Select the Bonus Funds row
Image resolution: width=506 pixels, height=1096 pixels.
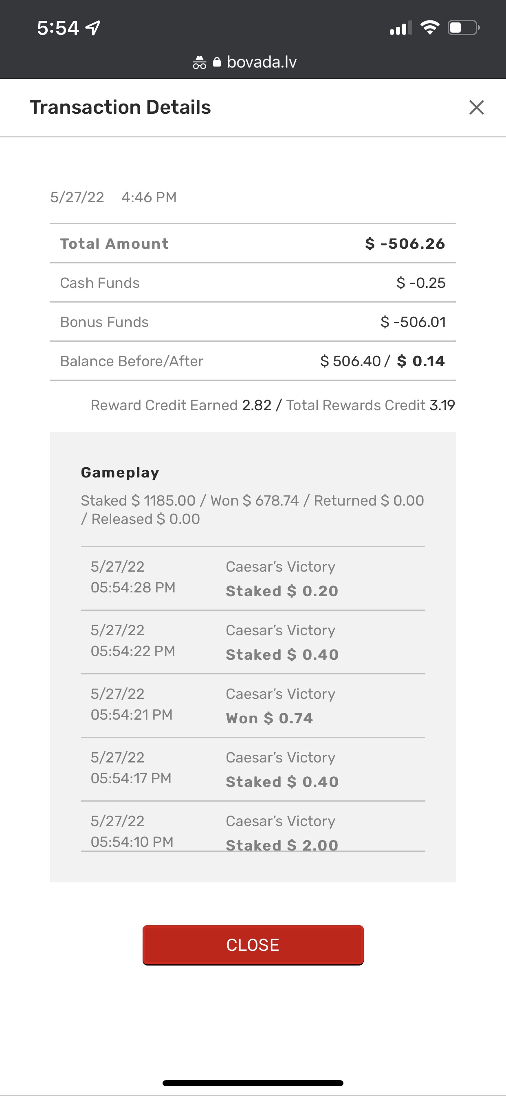pyautogui.click(x=253, y=322)
